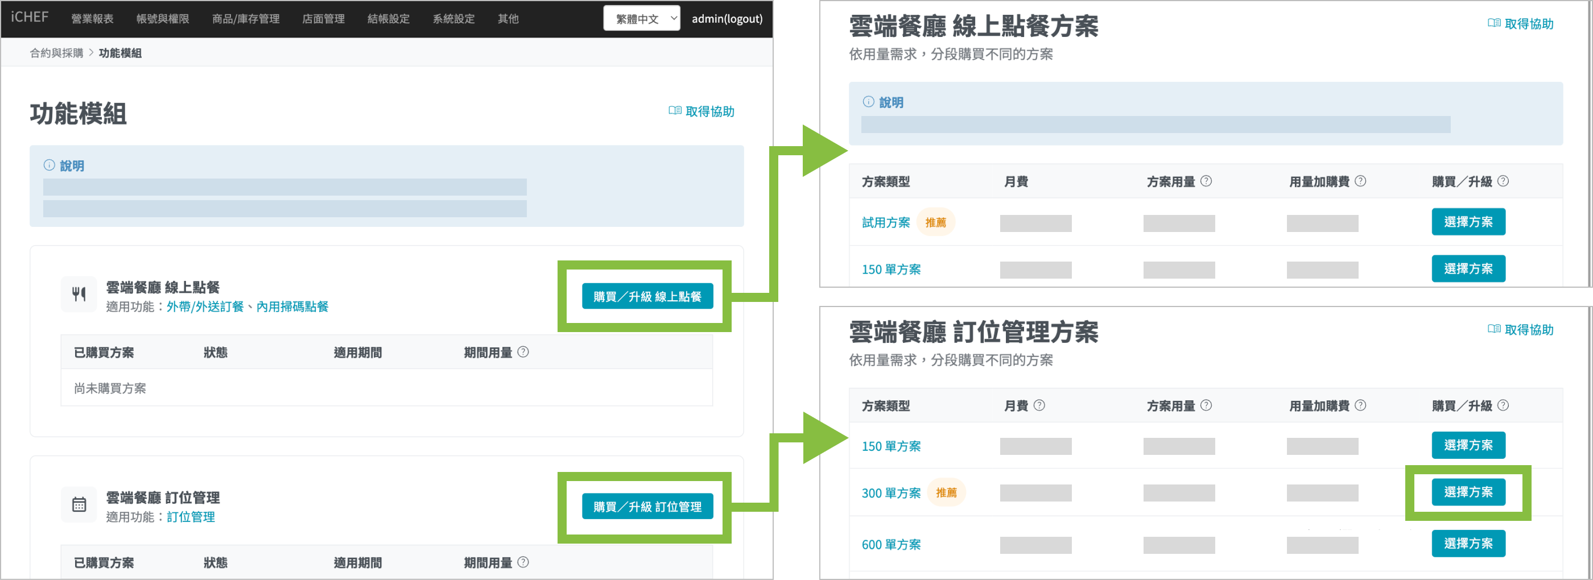Click the 購買／升級 訂位管理 button
This screenshot has height=580, width=1593.
[647, 507]
